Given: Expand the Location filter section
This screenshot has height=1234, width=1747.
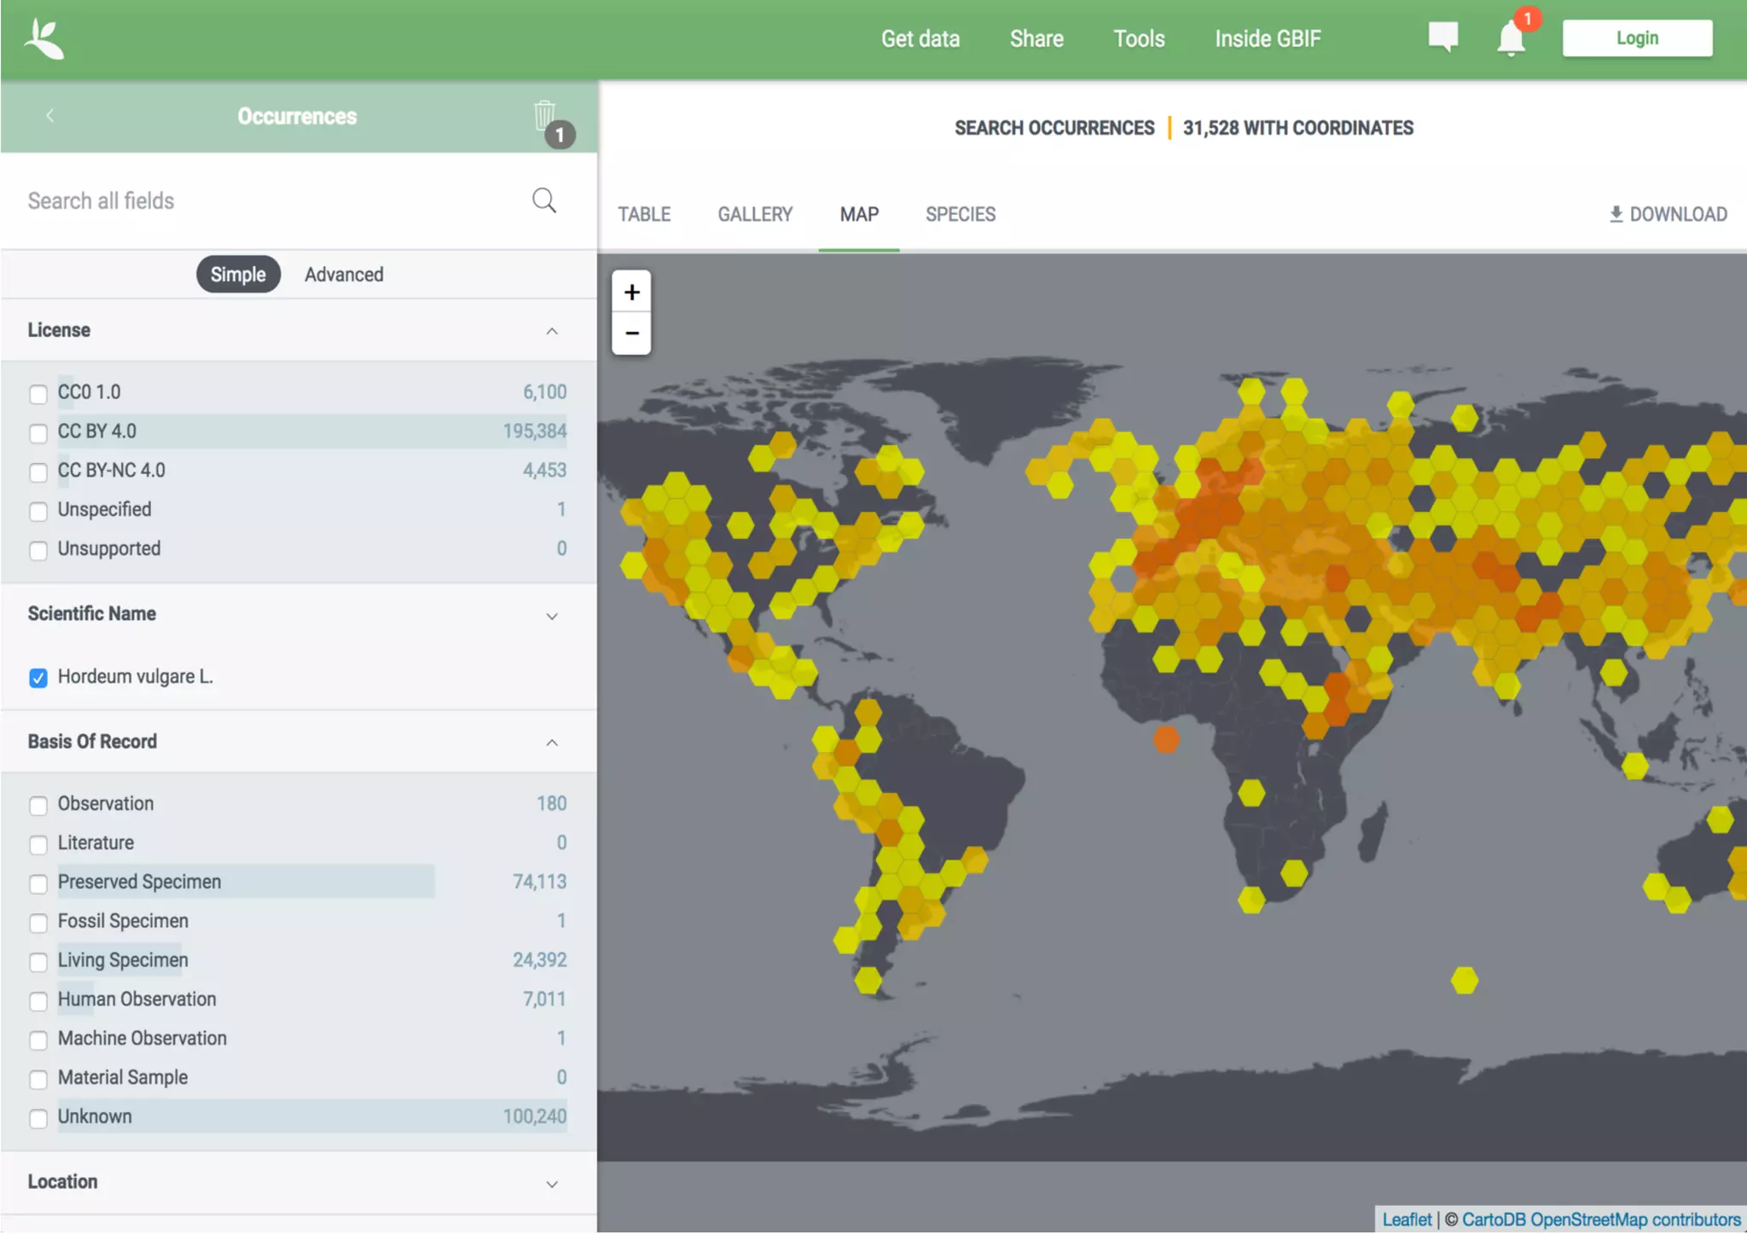Looking at the screenshot, I should [x=552, y=1184].
